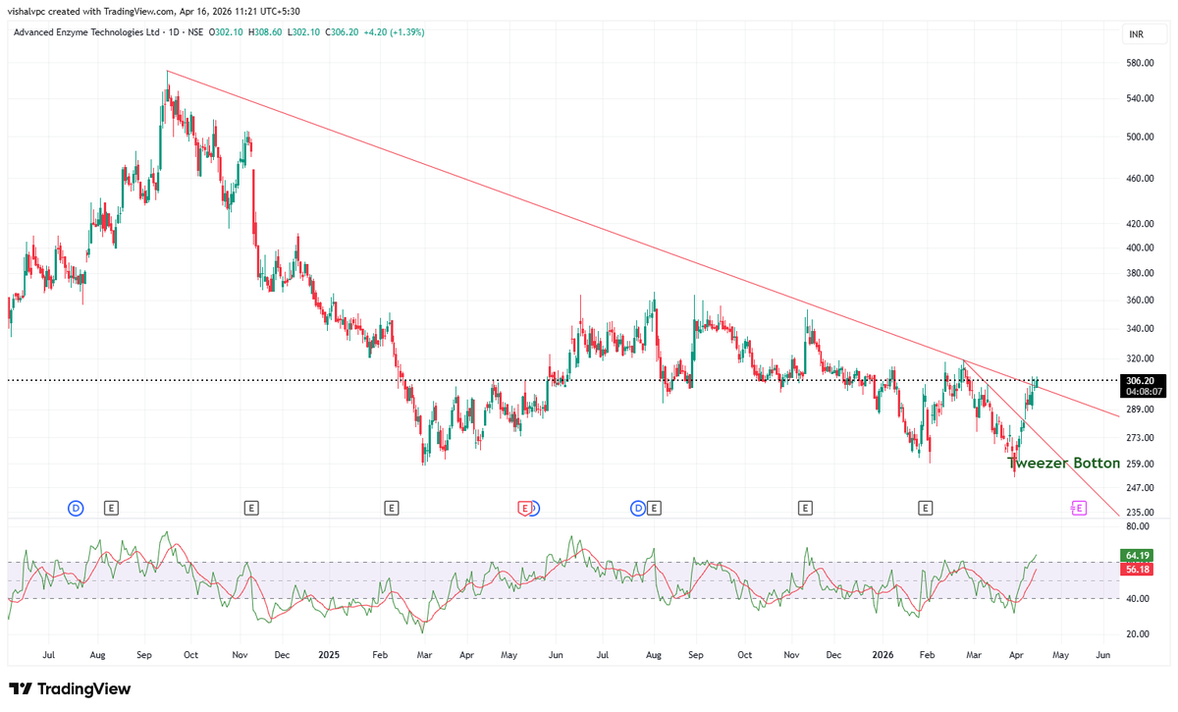Open the earnings marker above February 2026
The image size is (1178, 712).
[x=925, y=508]
